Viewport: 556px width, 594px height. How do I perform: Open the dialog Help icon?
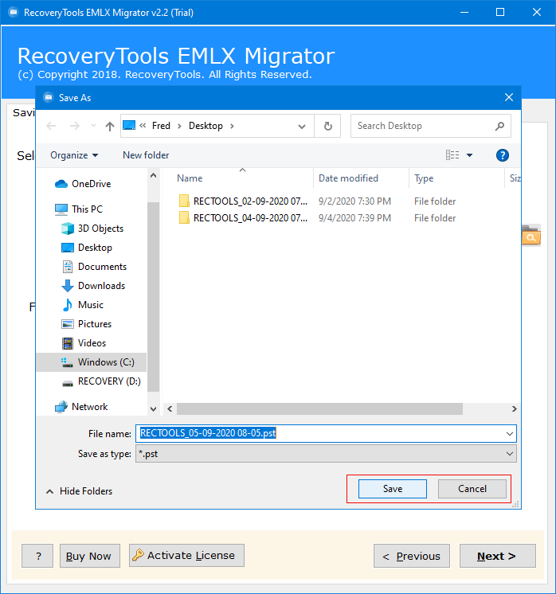(x=503, y=155)
